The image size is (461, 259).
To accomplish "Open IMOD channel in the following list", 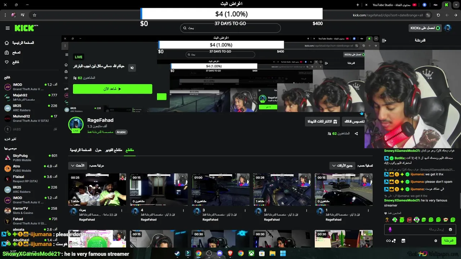I will tap(31, 87).
